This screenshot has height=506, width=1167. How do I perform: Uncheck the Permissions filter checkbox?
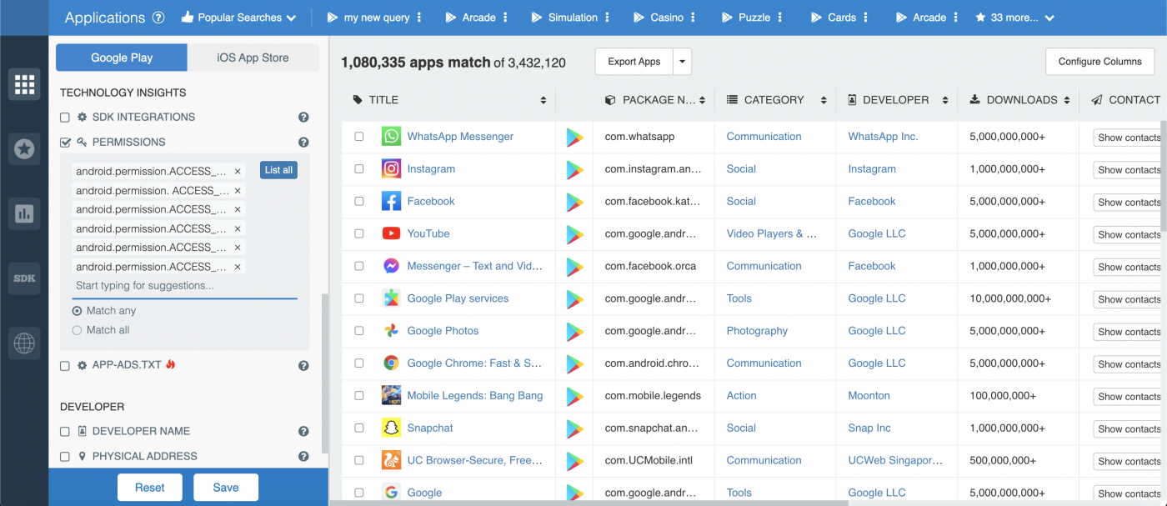tap(65, 143)
